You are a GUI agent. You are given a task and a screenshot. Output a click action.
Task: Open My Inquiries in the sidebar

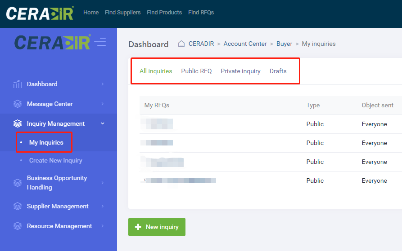coord(46,142)
